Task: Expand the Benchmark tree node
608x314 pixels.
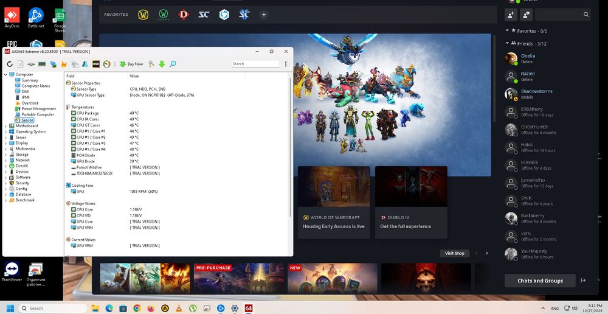Action: click(x=5, y=200)
